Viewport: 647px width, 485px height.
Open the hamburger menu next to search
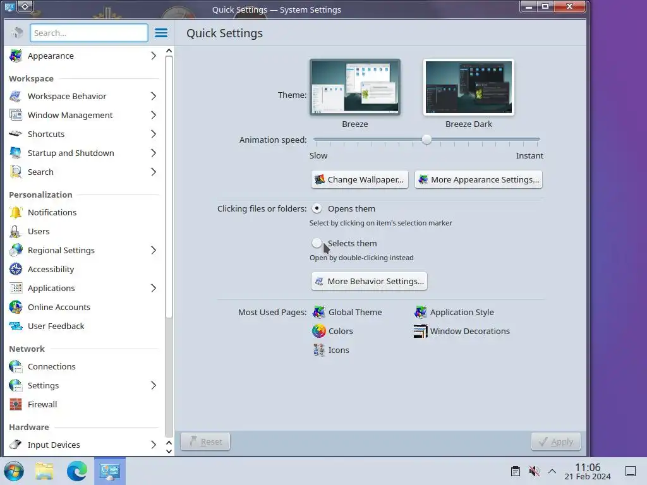pos(161,33)
